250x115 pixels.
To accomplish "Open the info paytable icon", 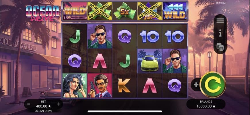I will click(x=220, y=34).
